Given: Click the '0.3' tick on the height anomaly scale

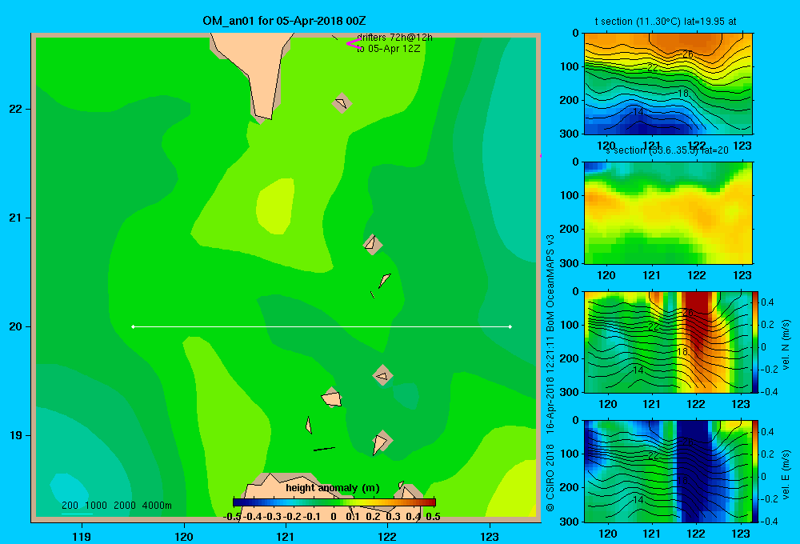Looking at the screenshot, I should pyautogui.click(x=393, y=517).
